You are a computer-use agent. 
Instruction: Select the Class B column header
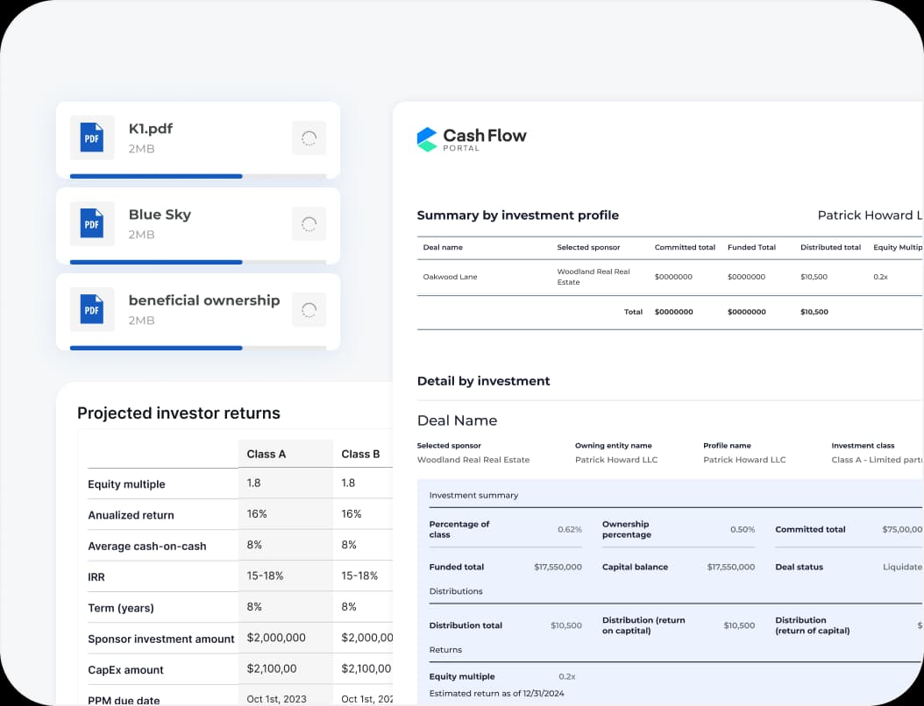coord(361,454)
